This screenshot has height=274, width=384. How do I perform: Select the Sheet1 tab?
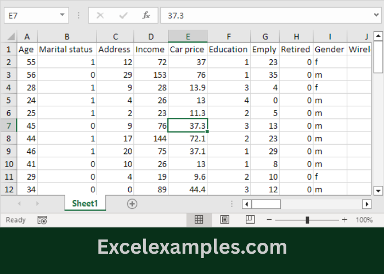tap(84, 203)
